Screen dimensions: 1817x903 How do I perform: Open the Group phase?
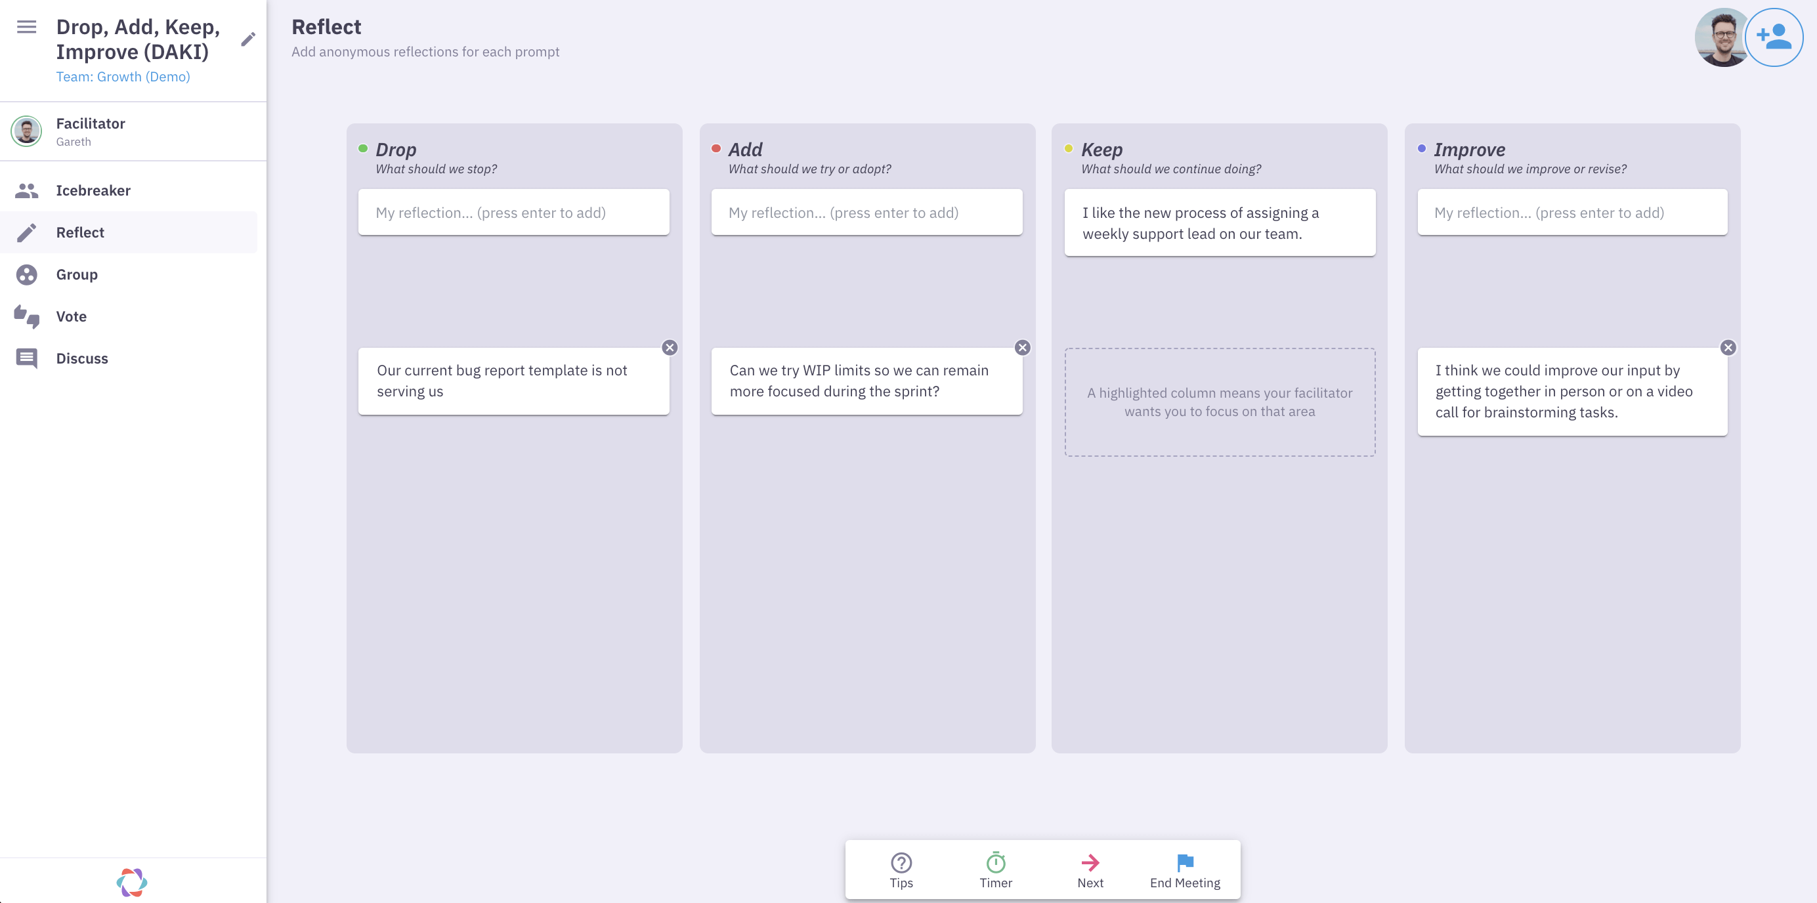[77, 274]
